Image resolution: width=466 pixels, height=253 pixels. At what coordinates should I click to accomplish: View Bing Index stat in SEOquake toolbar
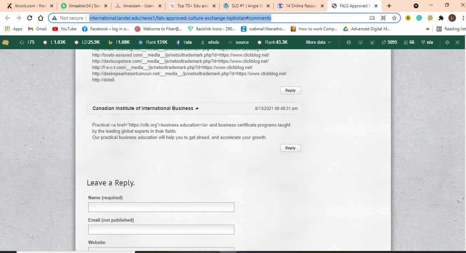[118, 42]
